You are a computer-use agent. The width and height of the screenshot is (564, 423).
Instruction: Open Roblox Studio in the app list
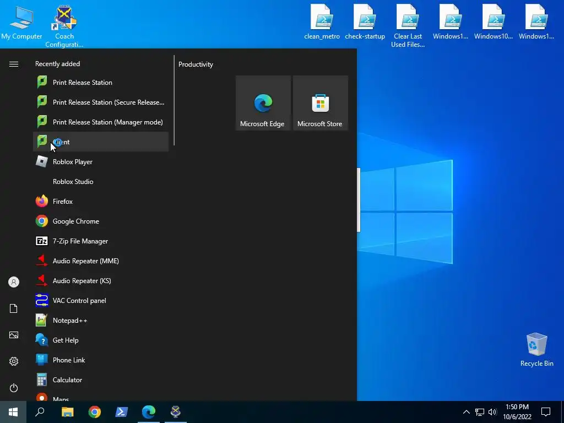point(101,181)
